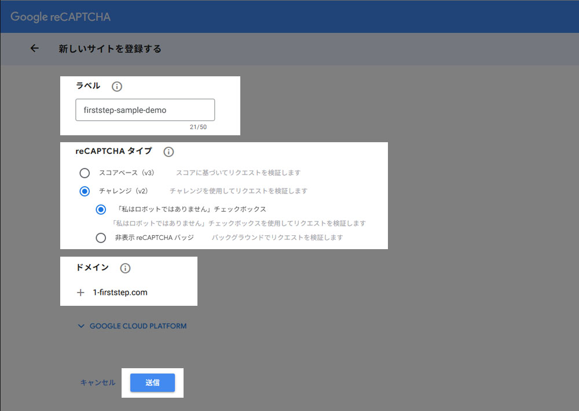Choose the 「私はロボットではありません」チェックボックス option

pyautogui.click(x=101, y=209)
